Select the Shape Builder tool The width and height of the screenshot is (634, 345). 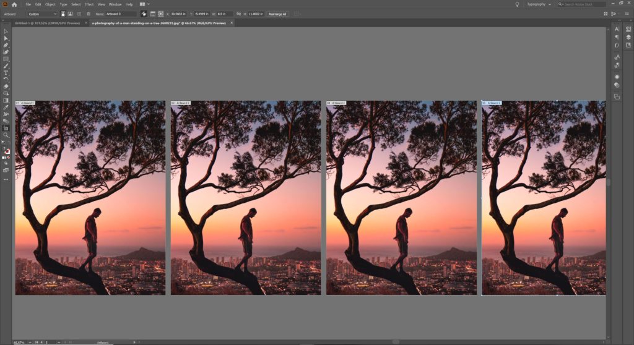point(6,93)
